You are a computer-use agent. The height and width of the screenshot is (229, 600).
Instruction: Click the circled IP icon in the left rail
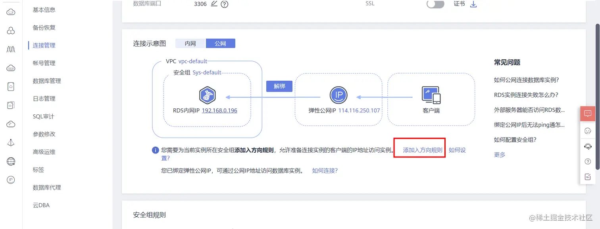click(11, 180)
